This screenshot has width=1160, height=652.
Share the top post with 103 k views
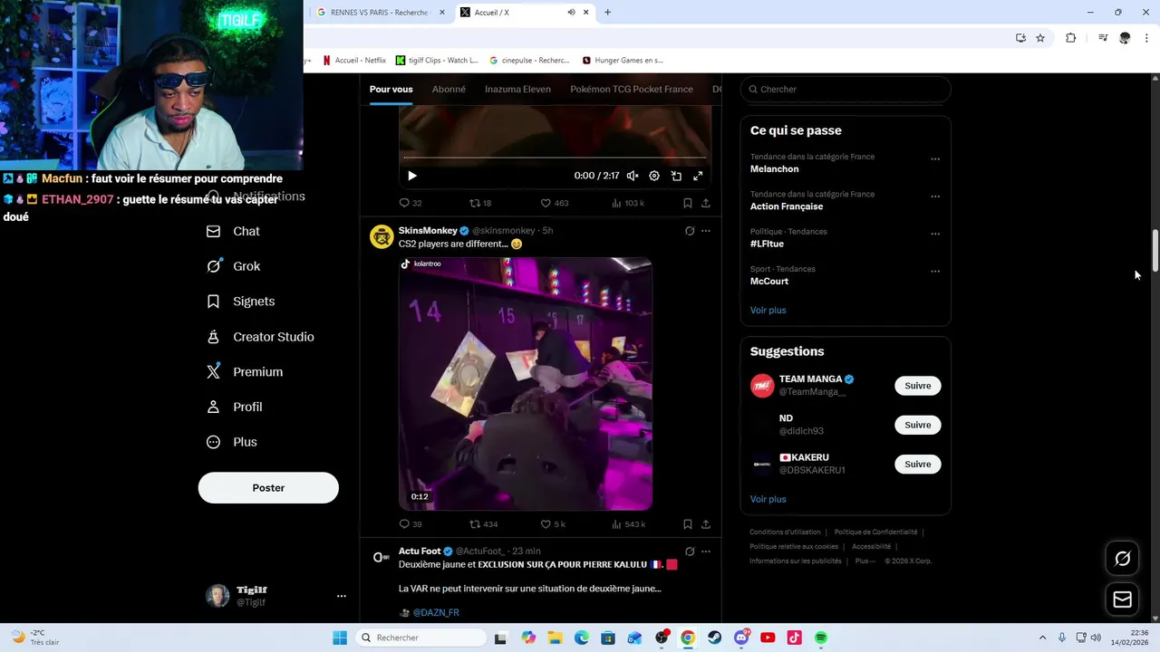[706, 203]
